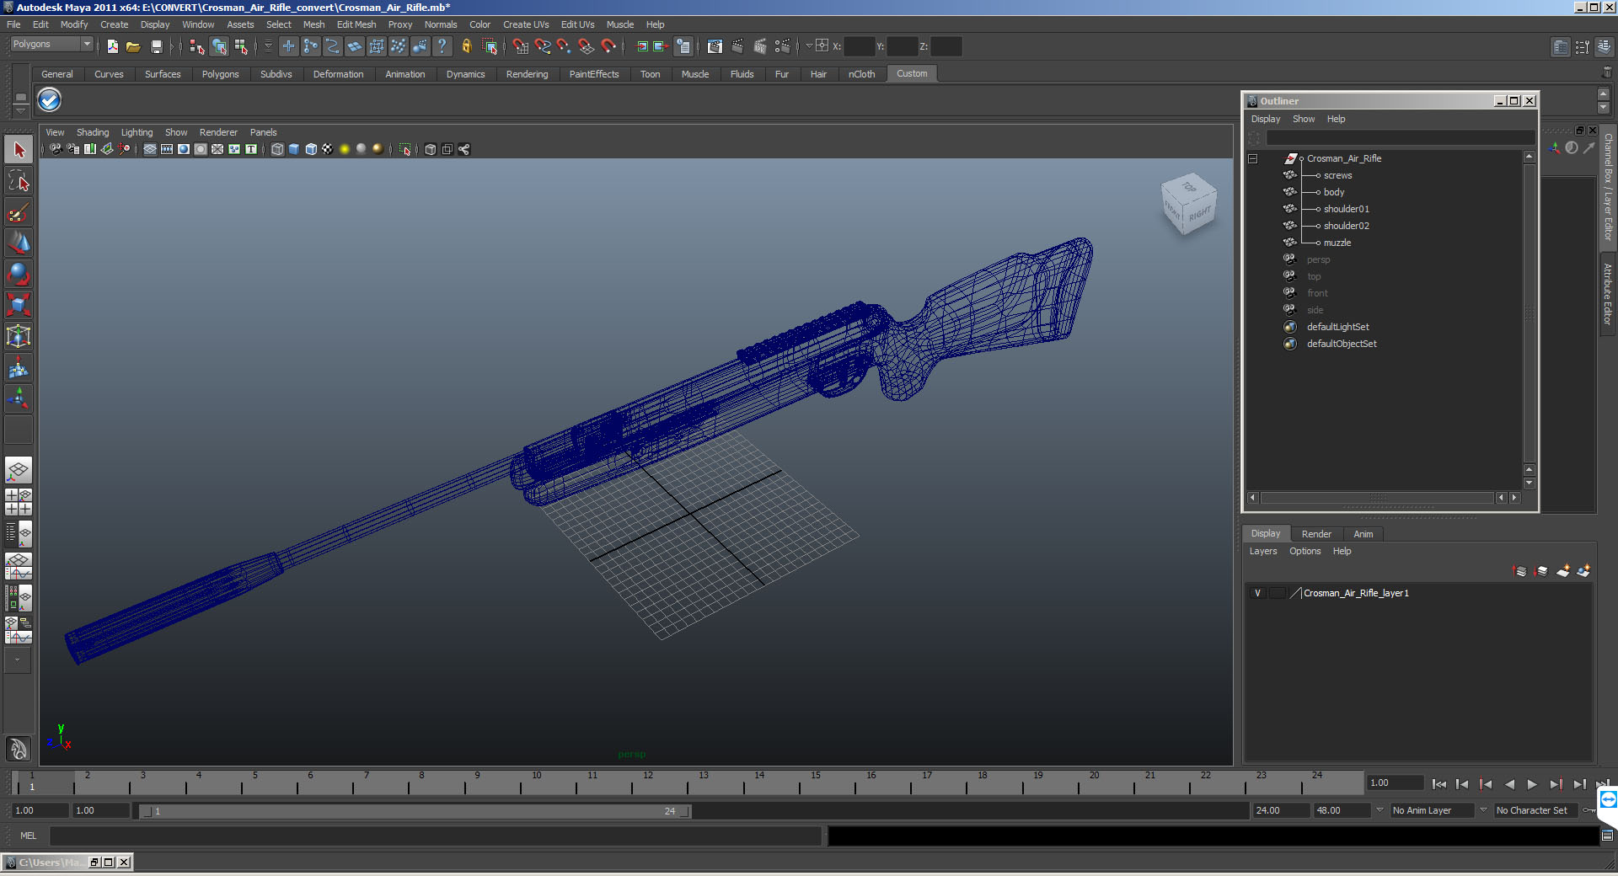
Task: Click the Open Scene folder icon
Action: click(133, 47)
